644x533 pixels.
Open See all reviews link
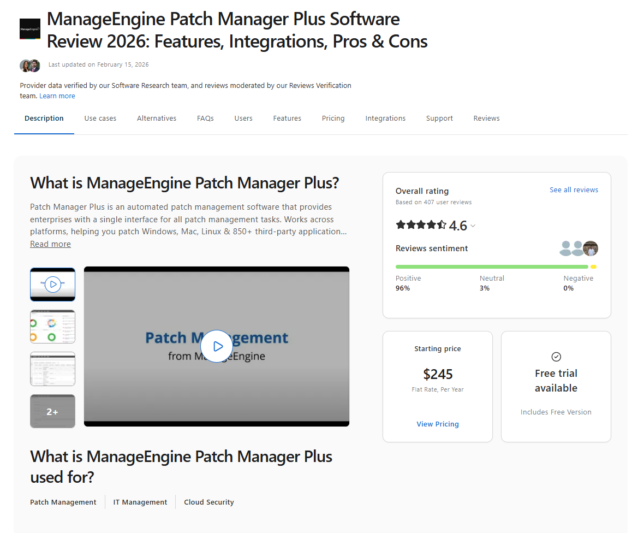(x=574, y=190)
